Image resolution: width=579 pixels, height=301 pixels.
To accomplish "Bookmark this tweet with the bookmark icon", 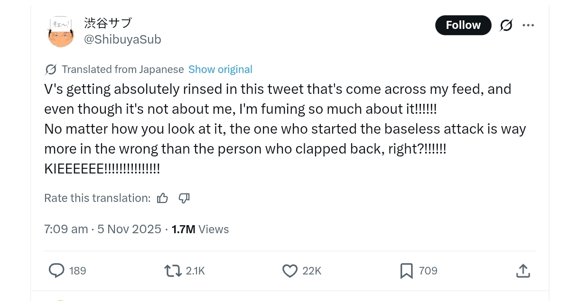I will pos(406,271).
